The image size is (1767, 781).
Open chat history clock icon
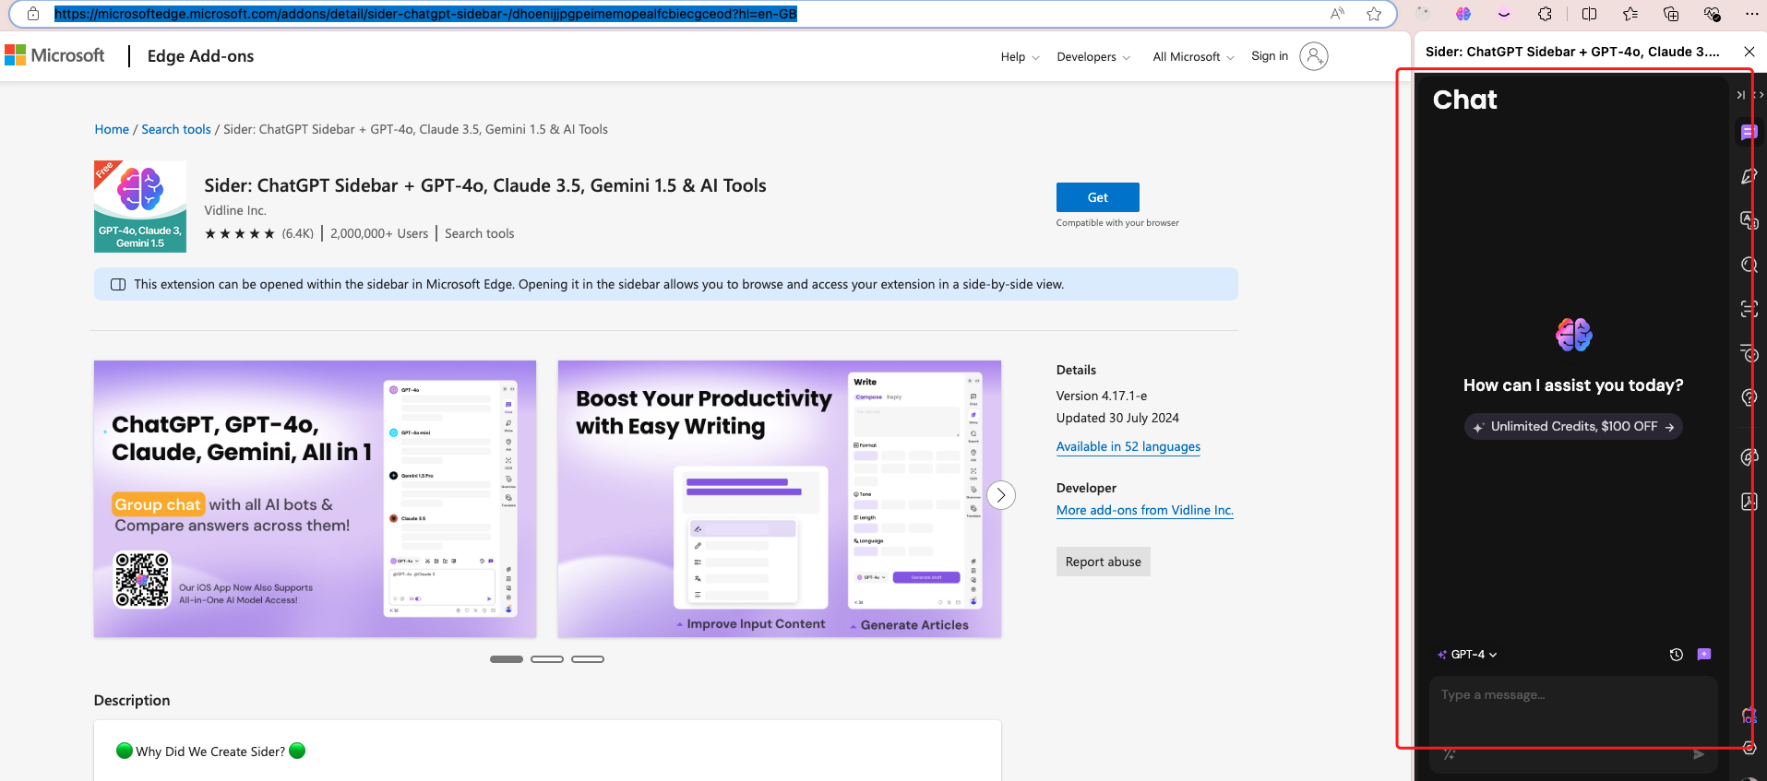(1677, 655)
